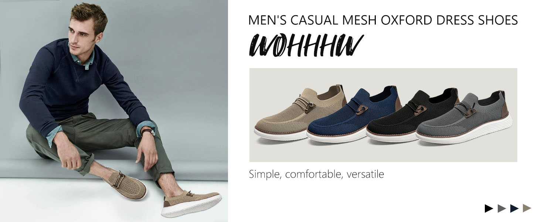541x222 pixels.
Task: Click the navy blue triangle arrow
Action: click(514, 208)
